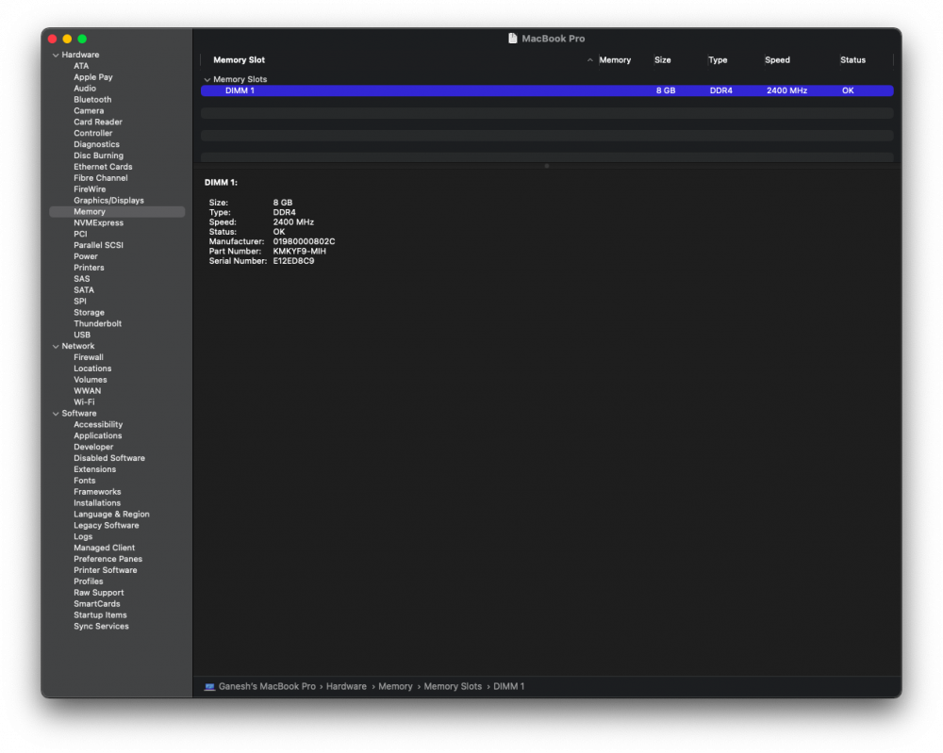This screenshot has height=753, width=943.
Task: Click the part number KMKYF9-MIH
Action: [x=300, y=252]
